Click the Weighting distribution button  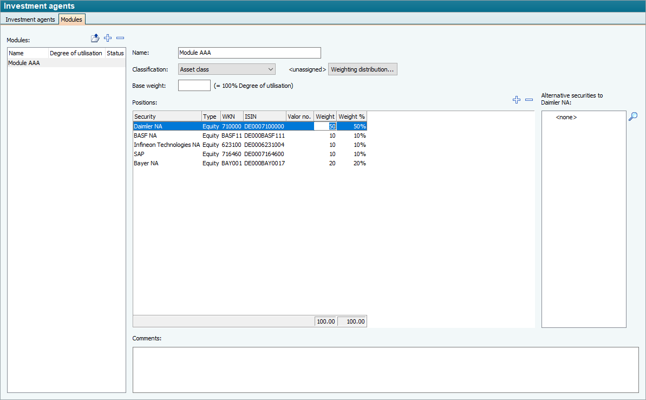(x=362, y=69)
